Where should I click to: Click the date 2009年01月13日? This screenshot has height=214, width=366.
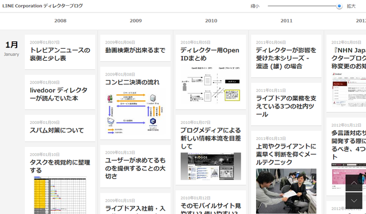(120, 153)
